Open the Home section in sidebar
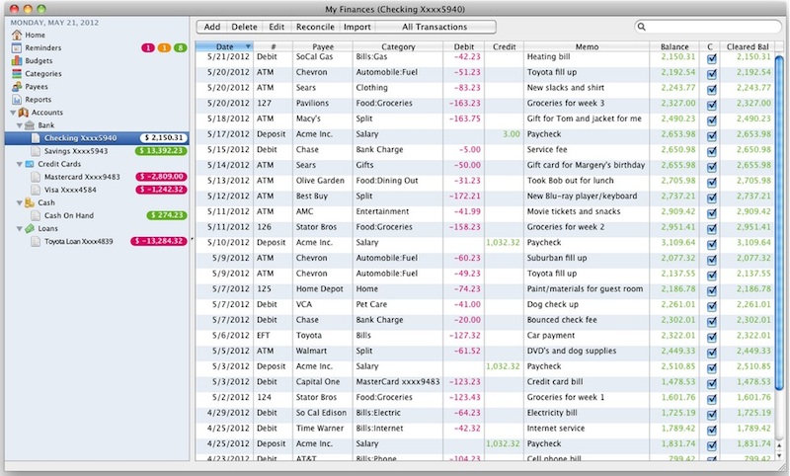Screen dimensions: 790x476 pos(27,35)
